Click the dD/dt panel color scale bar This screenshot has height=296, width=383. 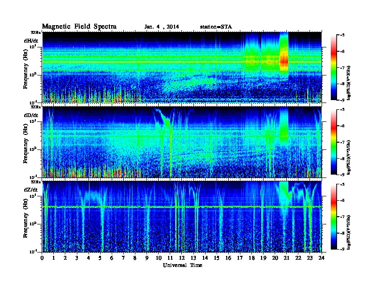[x=333, y=142]
